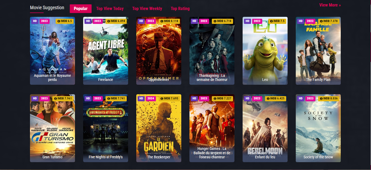Click the HD badge on Thanksgiving poster

[x=194, y=21]
